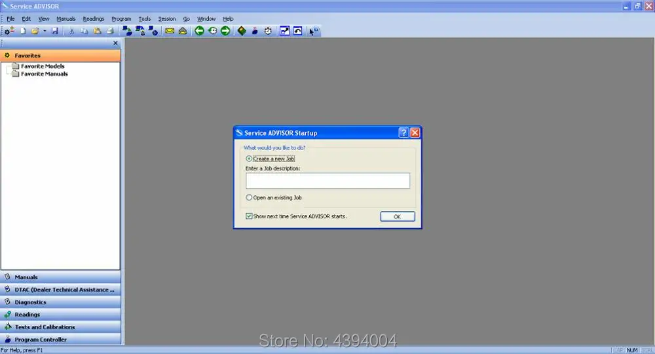Screen dimensions: 655x354
Task: Expand the open folder dropdown arrow
Action: [45, 31]
